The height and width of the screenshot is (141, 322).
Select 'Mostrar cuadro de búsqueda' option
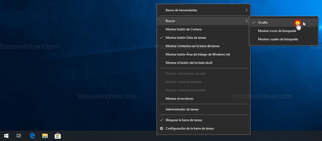(278, 39)
